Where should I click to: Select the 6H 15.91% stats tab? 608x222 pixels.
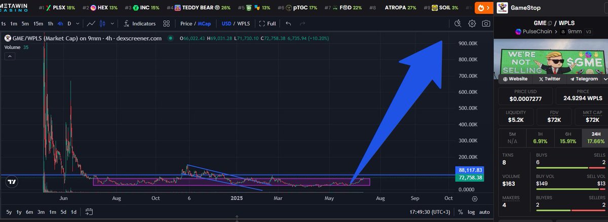click(x=568, y=137)
